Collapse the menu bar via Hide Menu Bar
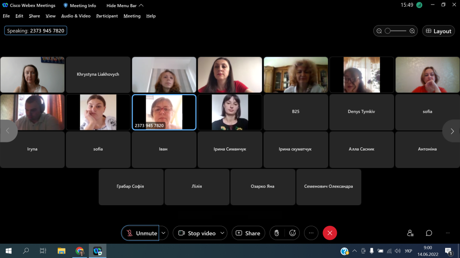 coord(125,5)
